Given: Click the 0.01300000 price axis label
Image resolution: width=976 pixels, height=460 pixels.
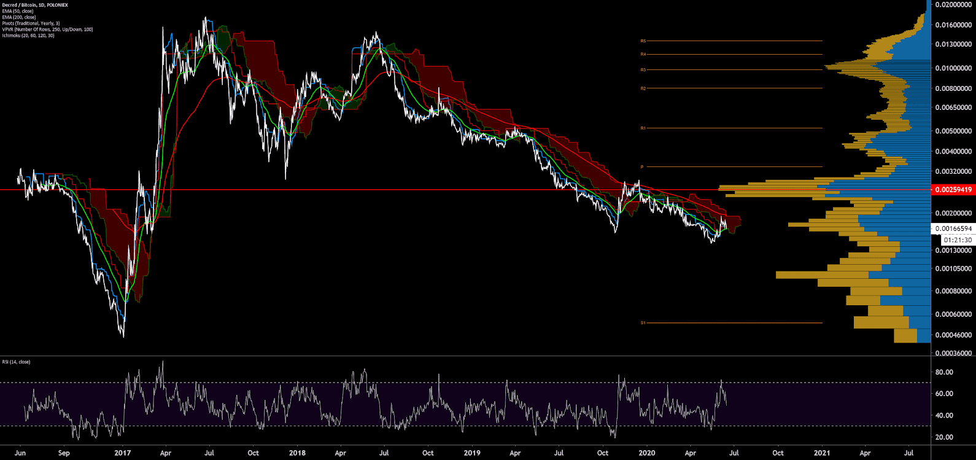Looking at the screenshot, I should pyautogui.click(x=953, y=44).
